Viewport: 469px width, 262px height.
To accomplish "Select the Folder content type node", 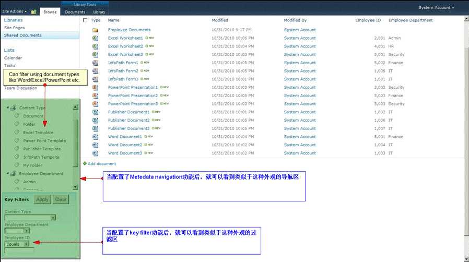I will click(29, 124).
